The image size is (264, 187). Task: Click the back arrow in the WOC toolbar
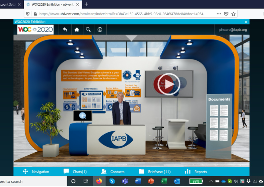(x=65, y=30)
